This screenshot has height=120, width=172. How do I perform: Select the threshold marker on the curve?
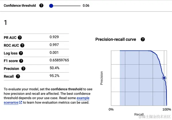pyautogui.click(x=164, y=78)
